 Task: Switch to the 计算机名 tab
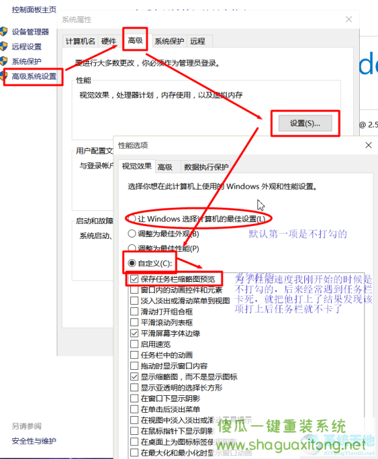[80, 41]
